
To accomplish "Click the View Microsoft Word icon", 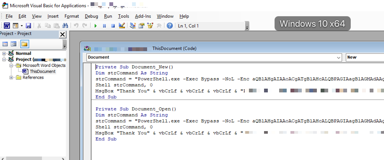I will coord(7,26).
